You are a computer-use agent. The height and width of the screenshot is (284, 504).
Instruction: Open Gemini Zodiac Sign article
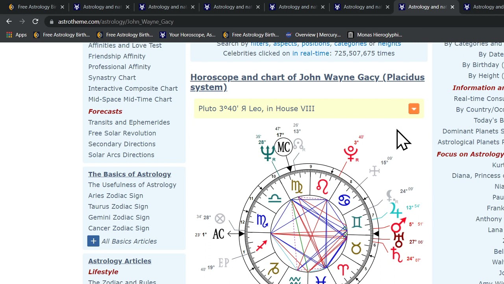[x=119, y=217]
